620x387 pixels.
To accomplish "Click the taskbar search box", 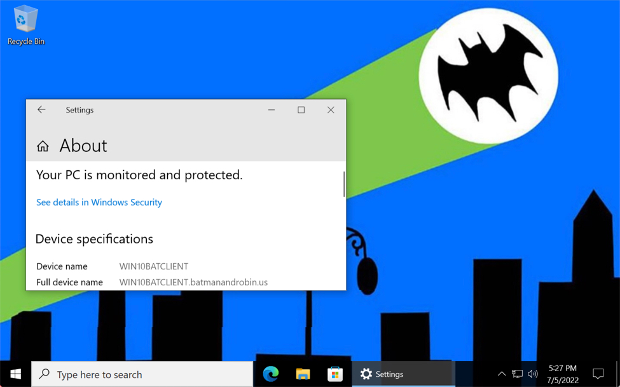I will pos(142,374).
